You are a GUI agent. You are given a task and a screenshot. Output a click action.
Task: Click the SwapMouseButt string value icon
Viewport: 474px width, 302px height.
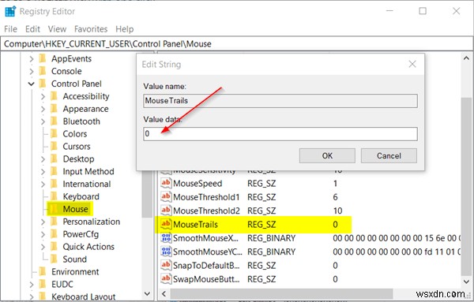(166, 279)
